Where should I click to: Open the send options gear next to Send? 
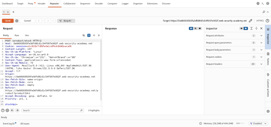[x=17, y=21]
